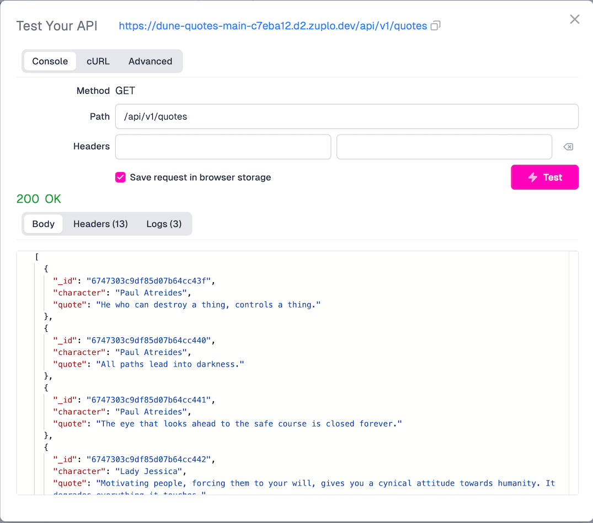Click the empty header name field
Image resolution: width=593 pixels, height=523 pixels.
[x=223, y=147]
